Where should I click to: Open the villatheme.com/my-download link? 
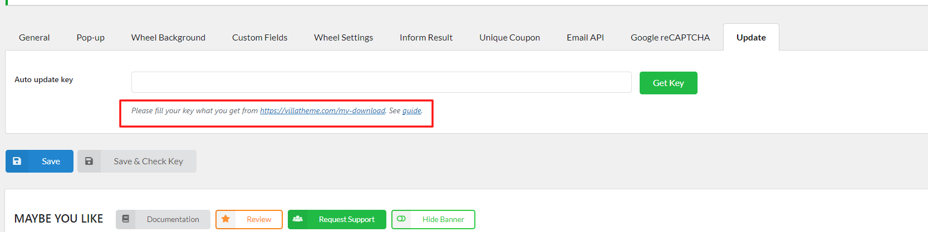tap(322, 110)
